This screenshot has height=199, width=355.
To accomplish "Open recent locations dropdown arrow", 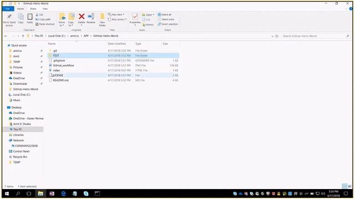I will pyautogui.click(x=18, y=36).
